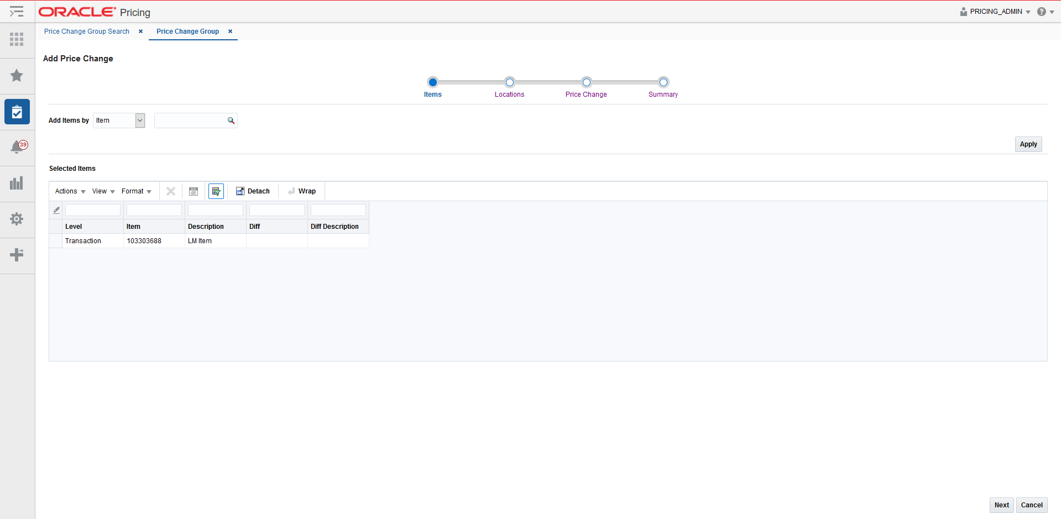Open the sidebar settings gear
The height and width of the screenshot is (519, 1061).
(17, 219)
